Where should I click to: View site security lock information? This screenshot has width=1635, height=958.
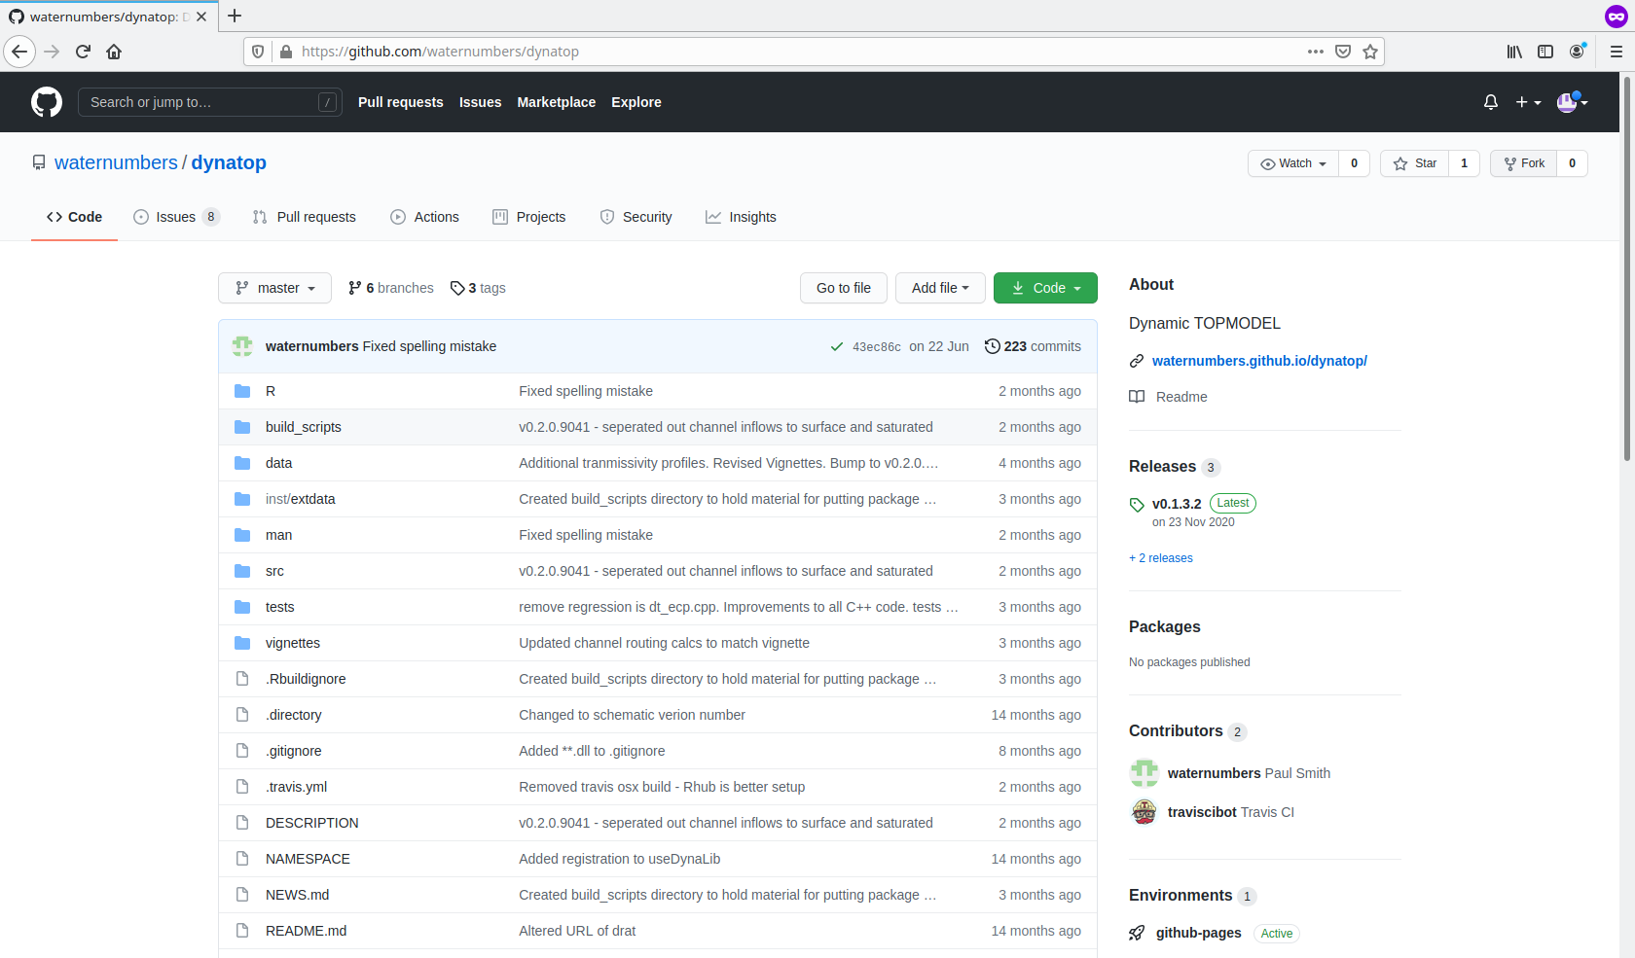coord(286,52)
